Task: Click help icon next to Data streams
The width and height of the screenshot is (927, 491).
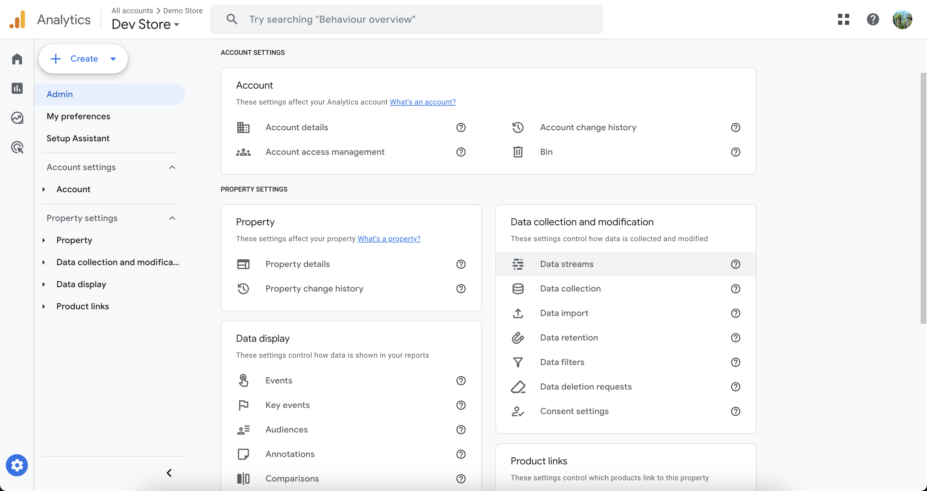Action: tap(735, 265)
